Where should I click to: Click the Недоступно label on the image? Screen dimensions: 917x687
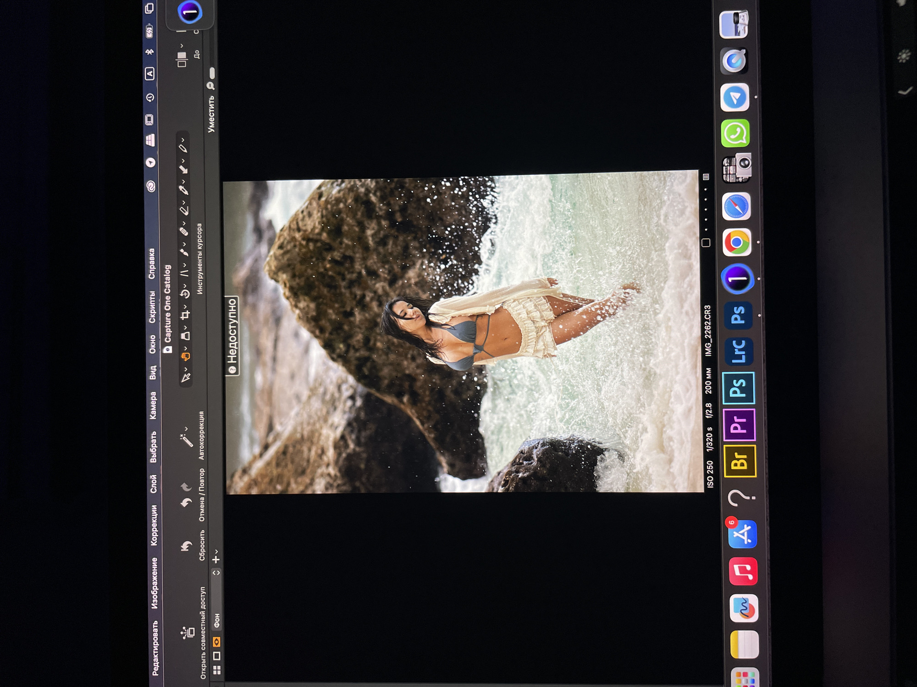(x=232, y=336)
